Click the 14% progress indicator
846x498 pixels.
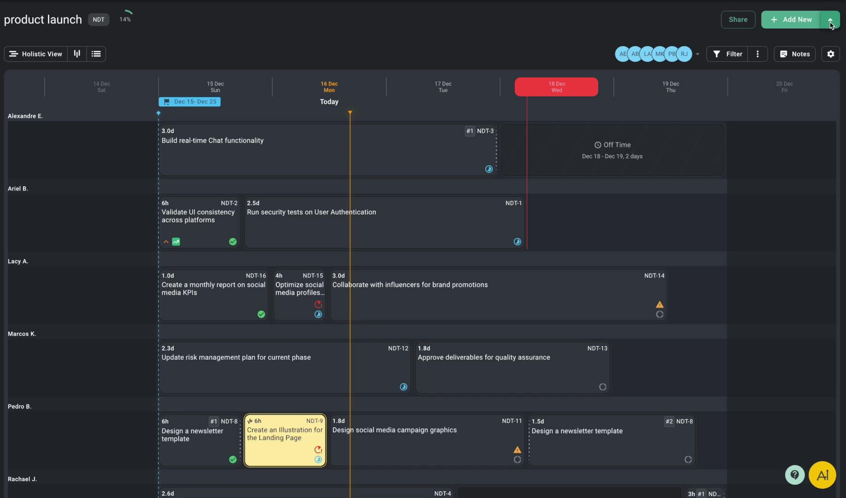click(x=125, y=17)
